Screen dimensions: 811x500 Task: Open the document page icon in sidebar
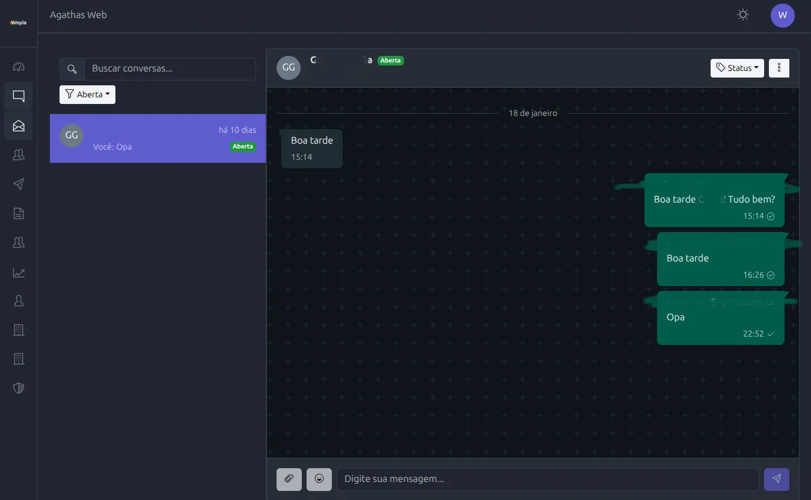[19, 213]
